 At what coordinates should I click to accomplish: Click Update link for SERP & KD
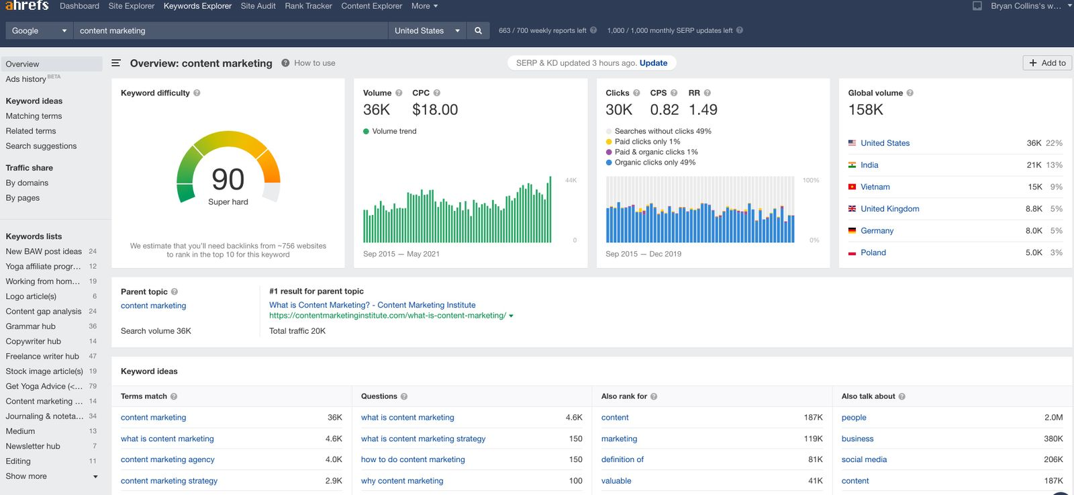tap(653, 63)
